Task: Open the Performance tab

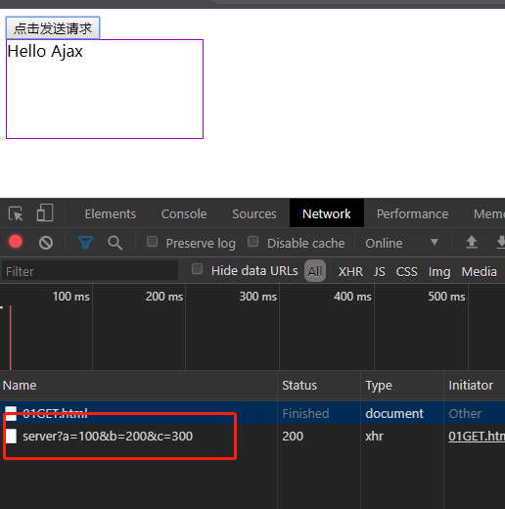Action: coord(412,214)
